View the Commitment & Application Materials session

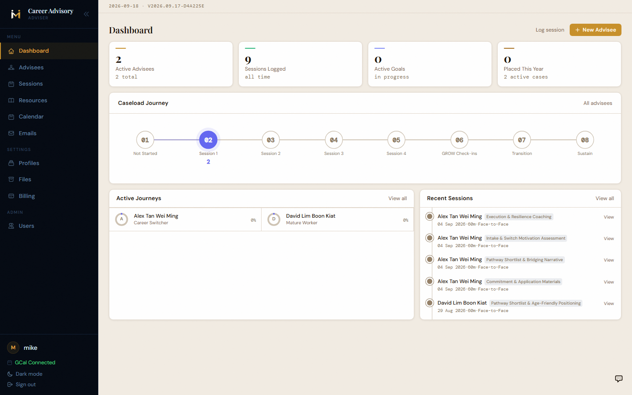pos(609,282)
